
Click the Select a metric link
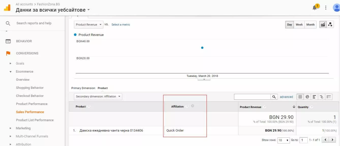pyautogui.click(x=121, y=25)
